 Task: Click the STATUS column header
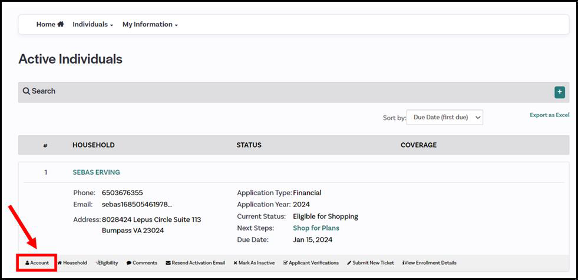[x=249, y=145]
